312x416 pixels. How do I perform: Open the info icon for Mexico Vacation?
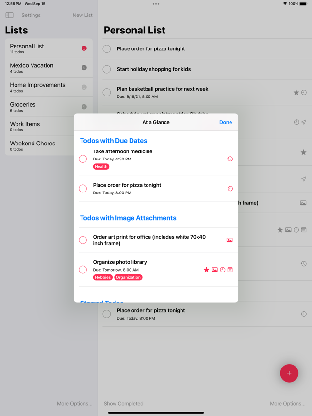84,68
